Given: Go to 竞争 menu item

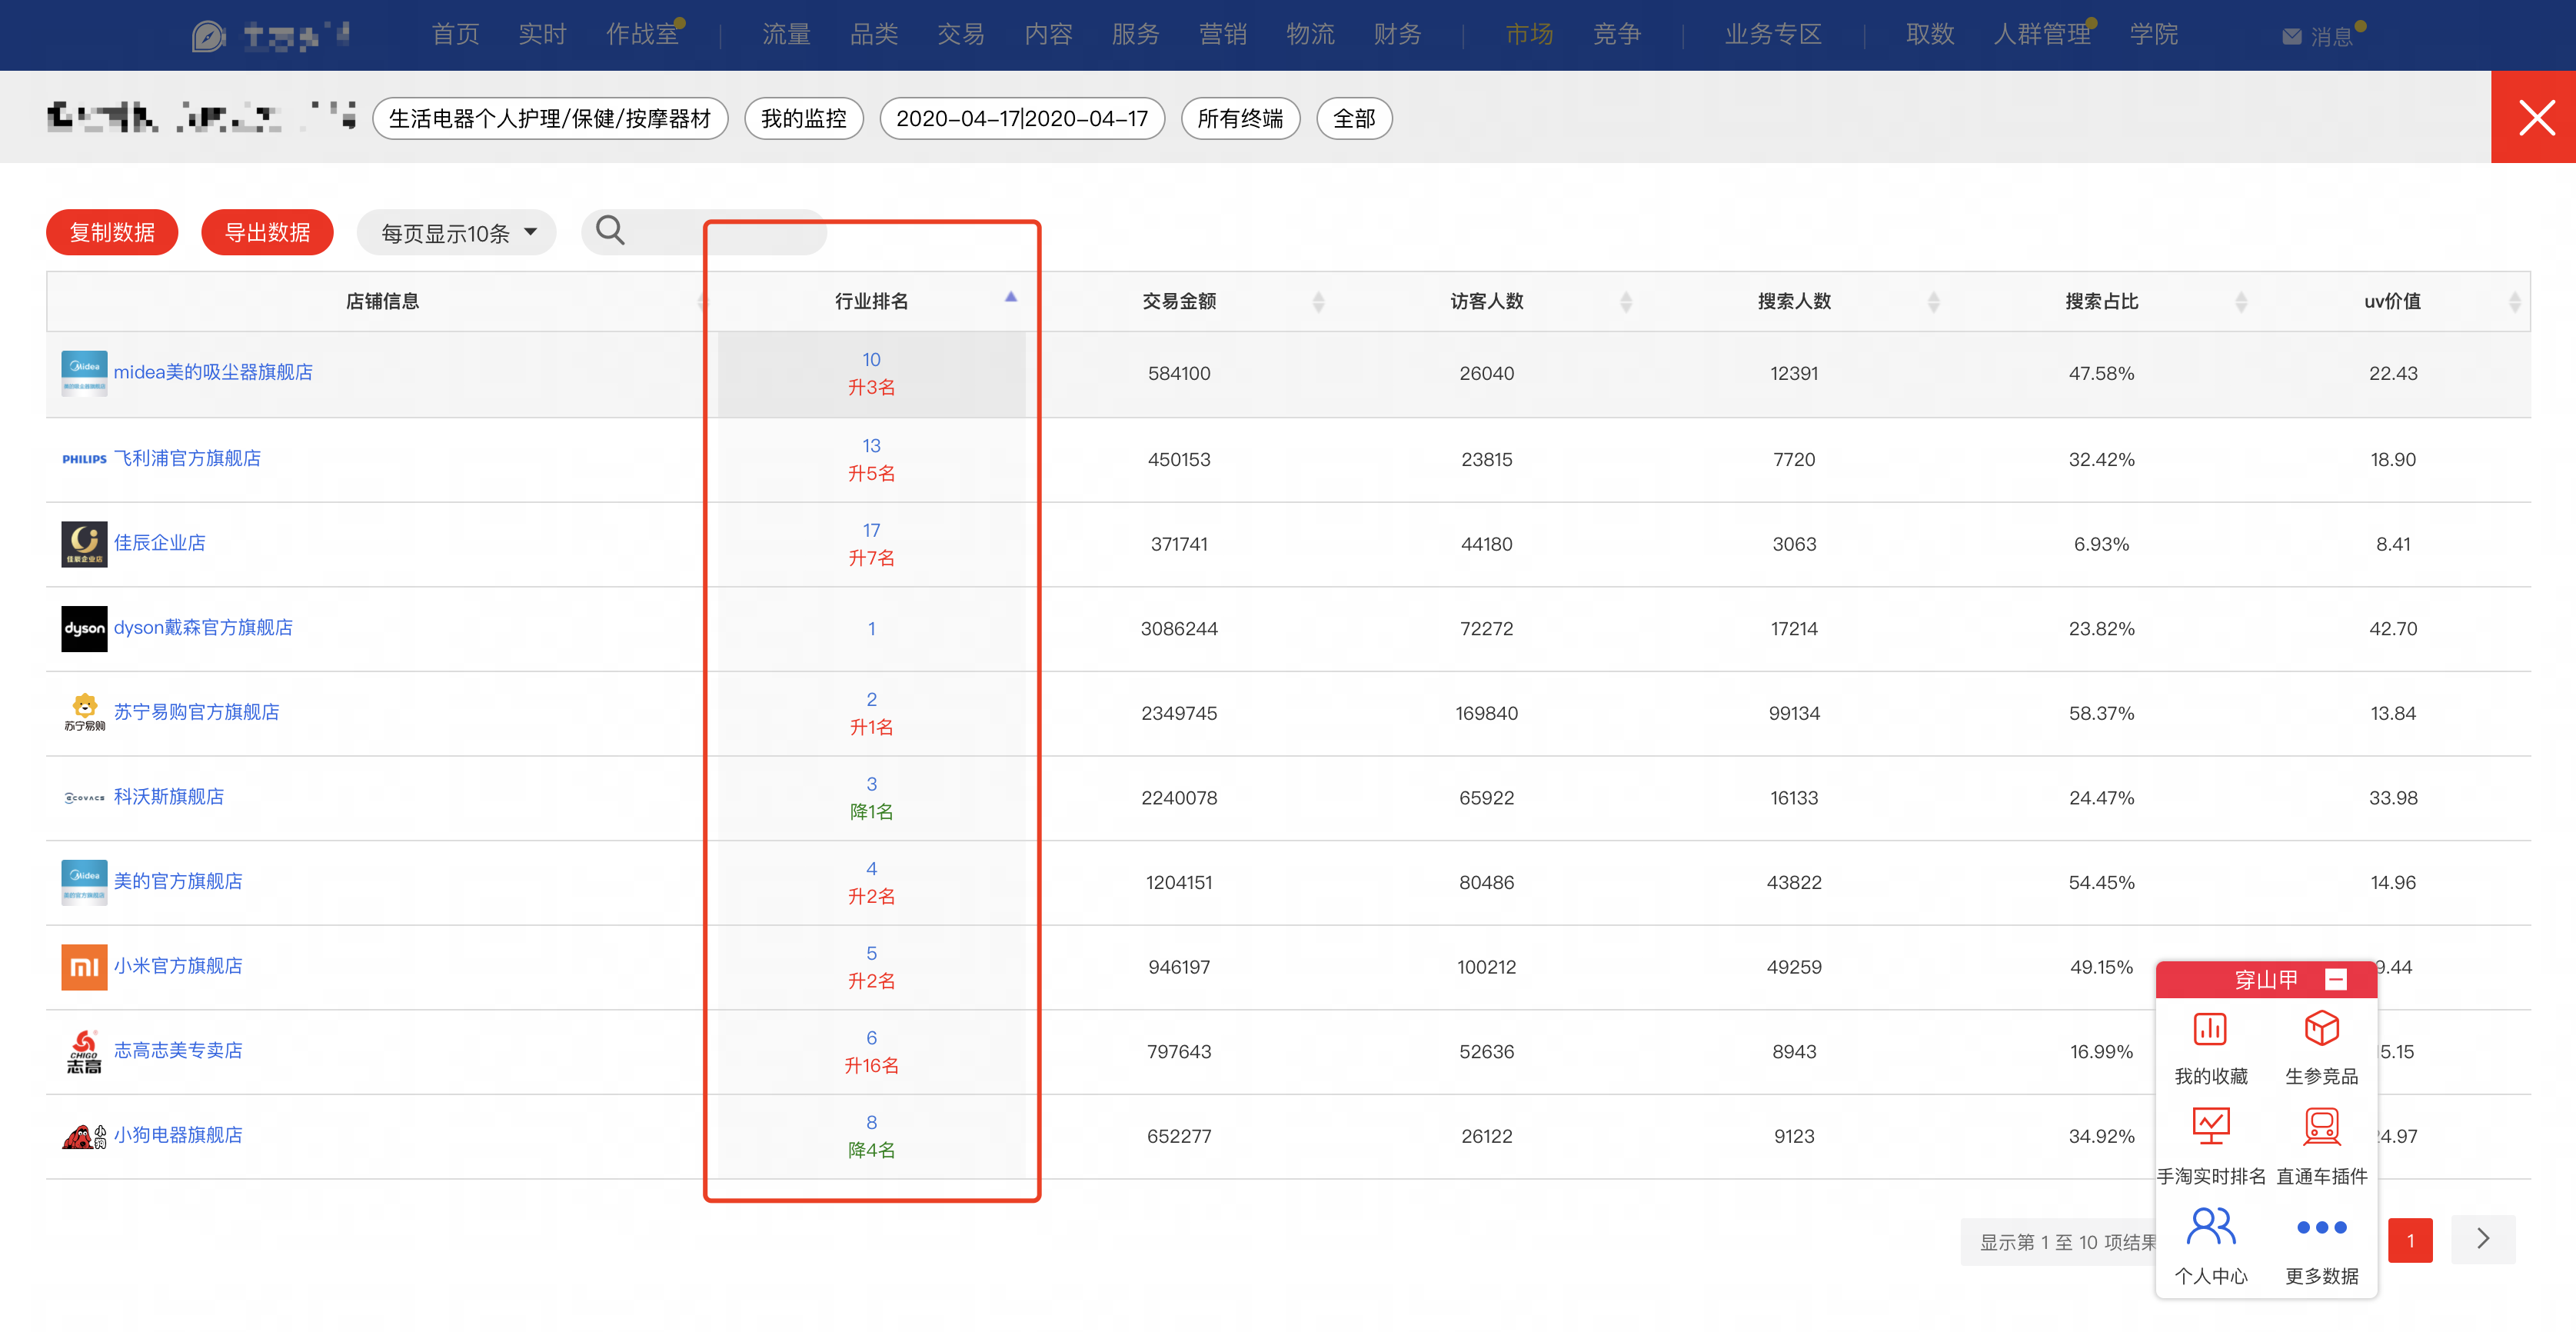Looking at the screenshot, I should tap(1616, 35).
